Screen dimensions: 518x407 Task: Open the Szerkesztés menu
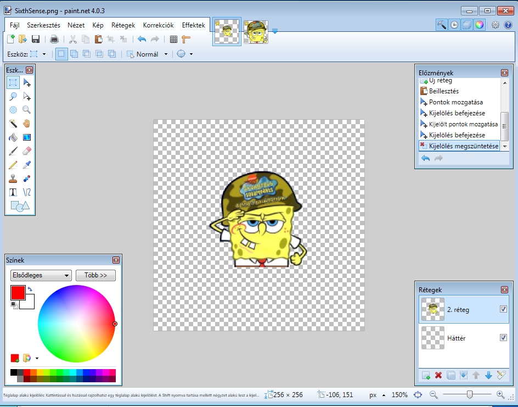click(43, 25)
